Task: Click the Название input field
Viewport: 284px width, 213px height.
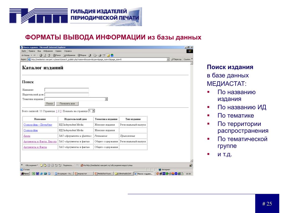Action: [67, 90]
